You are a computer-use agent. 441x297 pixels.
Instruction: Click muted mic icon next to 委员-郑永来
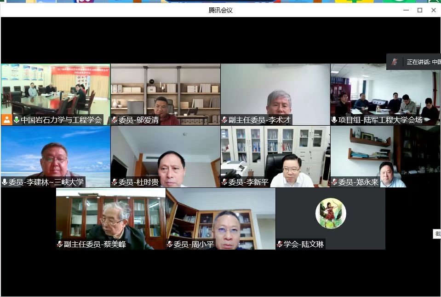click(x=334, y=182)
